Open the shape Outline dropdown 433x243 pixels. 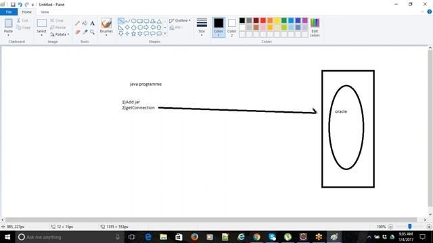(x=180, y=20)
